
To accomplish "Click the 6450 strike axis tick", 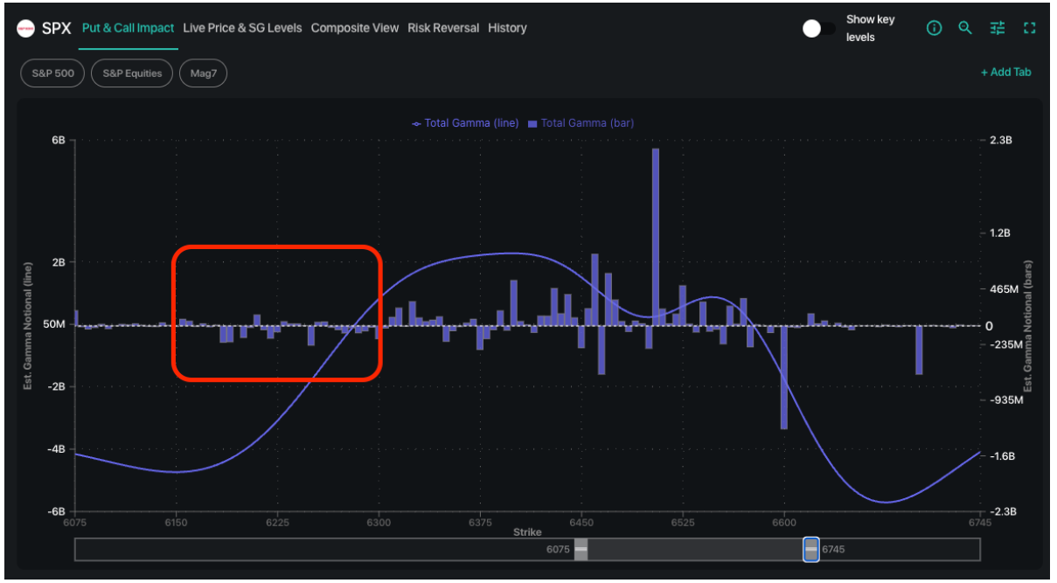I will pos(581,523).
